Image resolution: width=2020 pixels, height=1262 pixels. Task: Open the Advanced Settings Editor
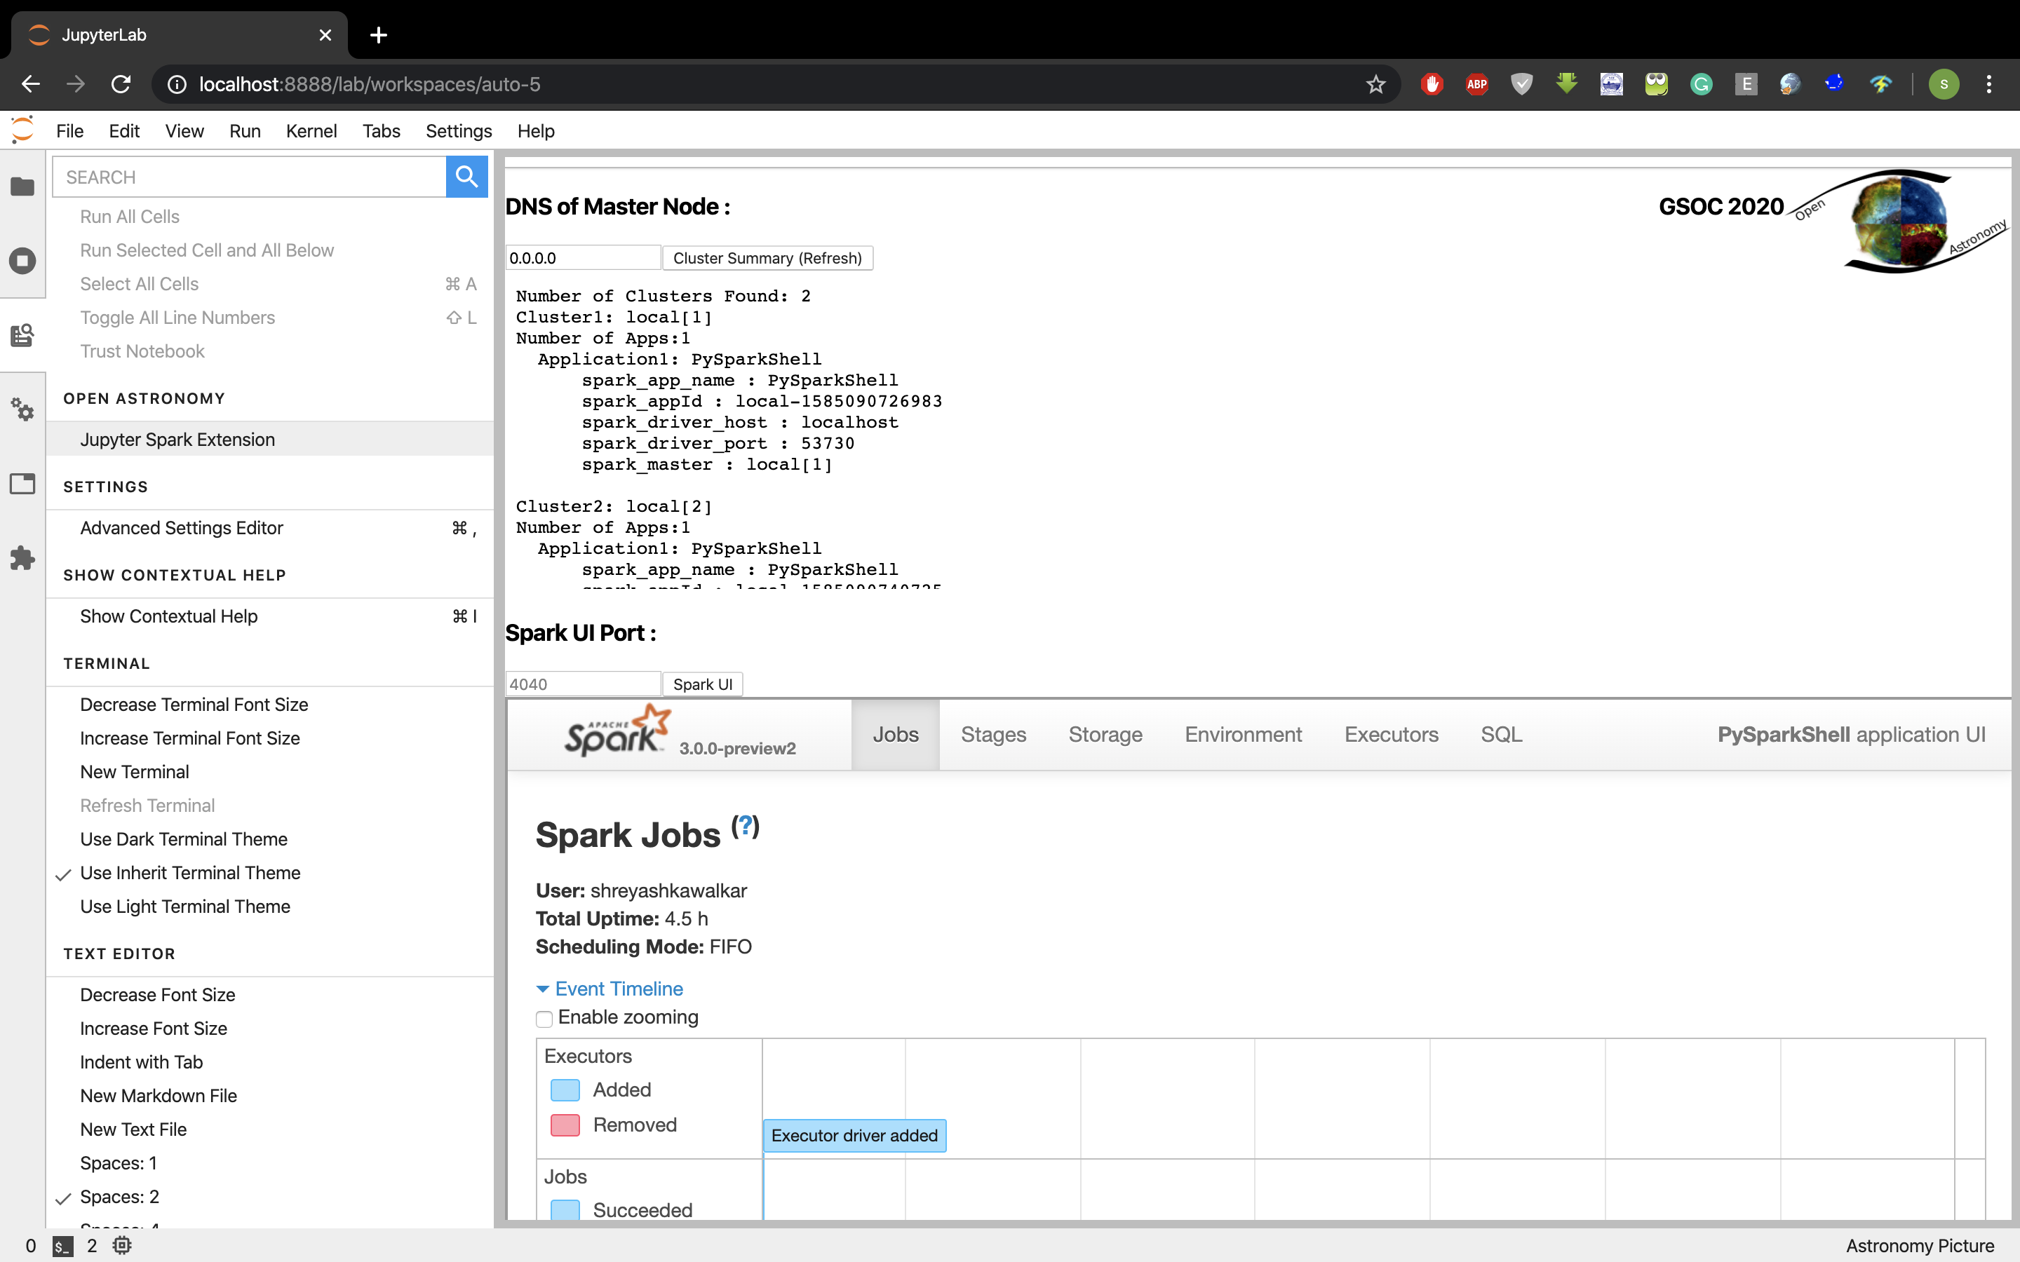tap(182, 528)
